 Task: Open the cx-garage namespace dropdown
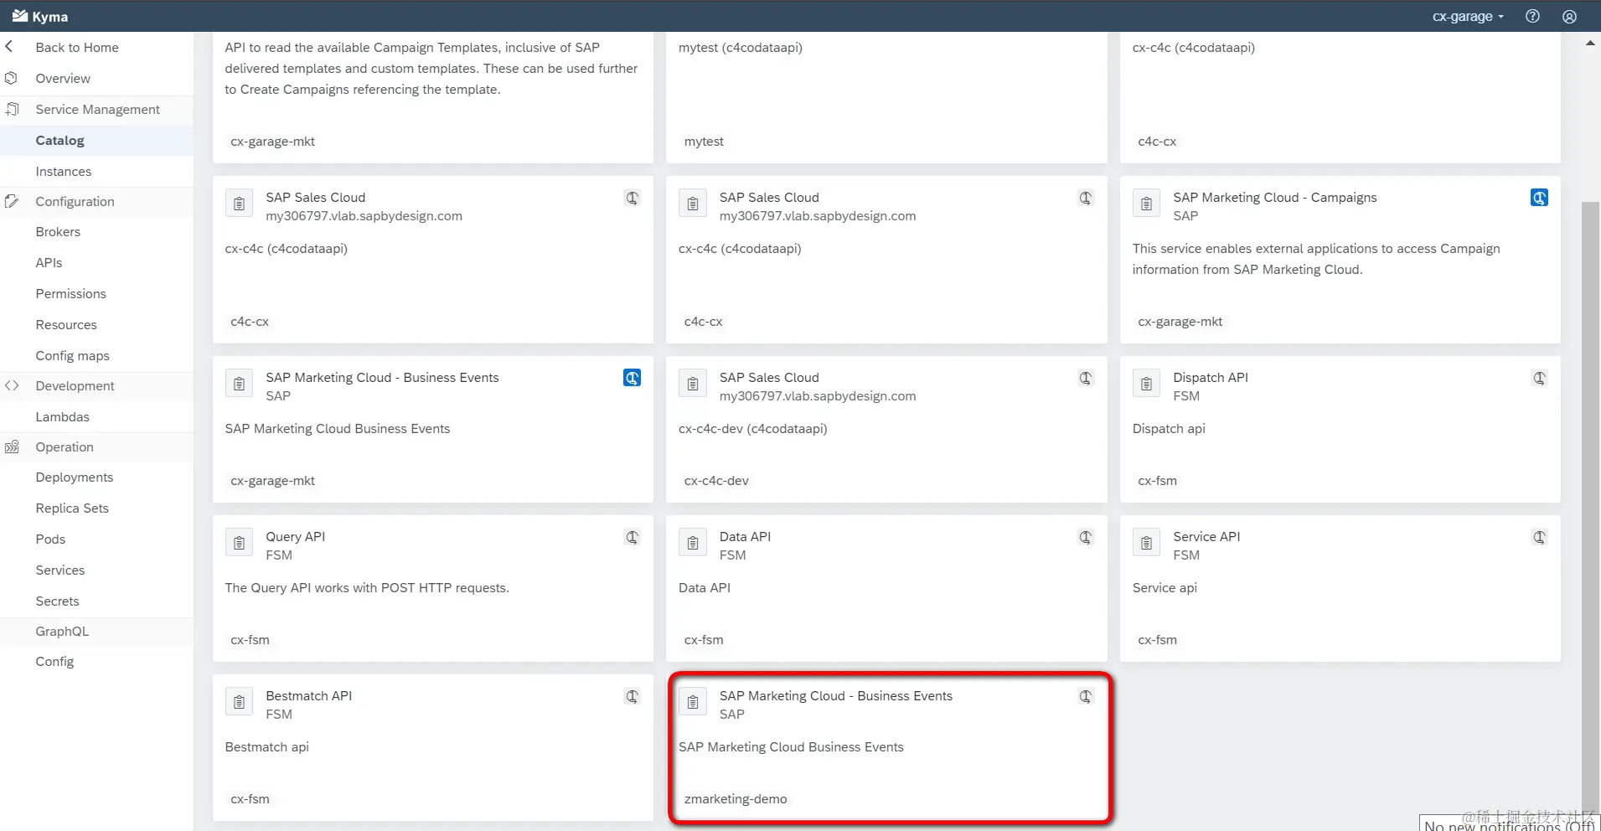pyautogui.click(x=1468, y=16)
